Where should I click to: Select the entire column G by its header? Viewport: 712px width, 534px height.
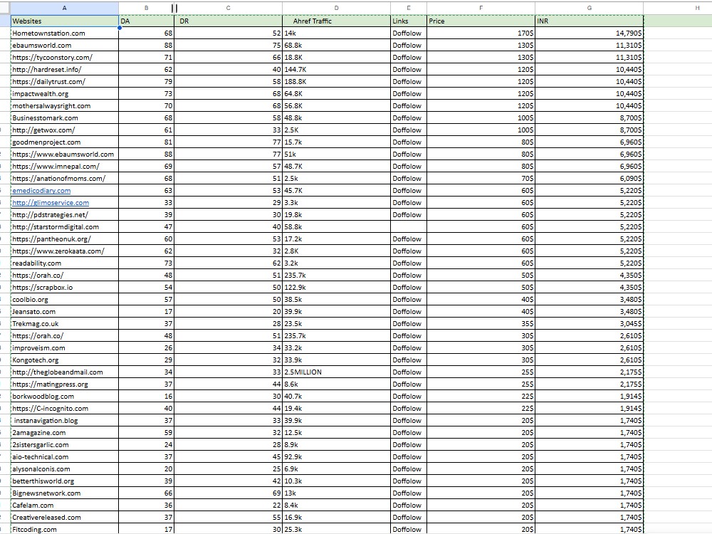589,8
